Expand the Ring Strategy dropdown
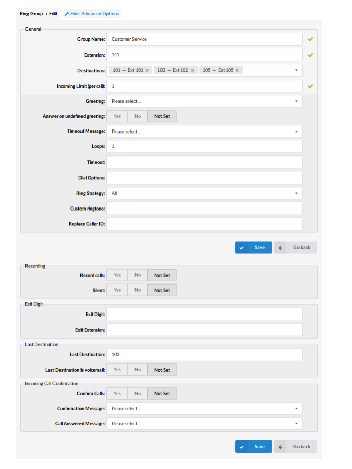The image size is (352, 469). coord(204,193)
